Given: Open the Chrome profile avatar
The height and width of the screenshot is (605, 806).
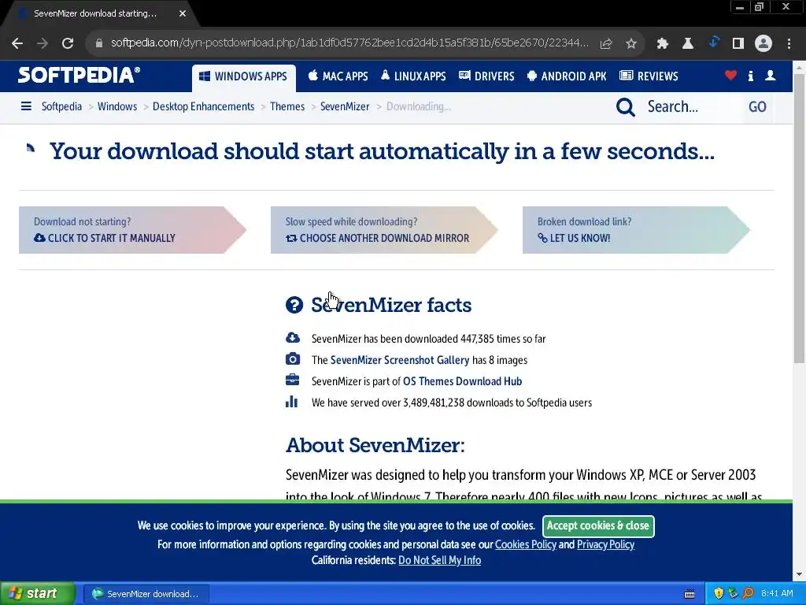Looking at the screenshot, I should tap(763, 43).
